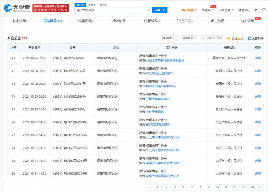Click the 企业主说 speaker icon
Image resolution: width=268 pixels, height=192 pixels.
228,38
